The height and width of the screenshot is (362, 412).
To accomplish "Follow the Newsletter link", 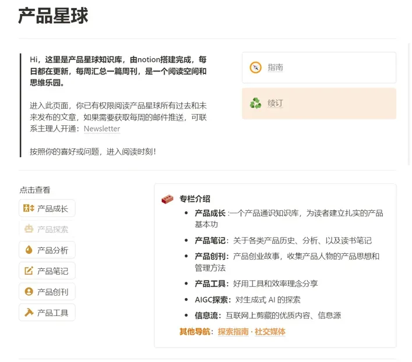I will [x=102, y=129].
